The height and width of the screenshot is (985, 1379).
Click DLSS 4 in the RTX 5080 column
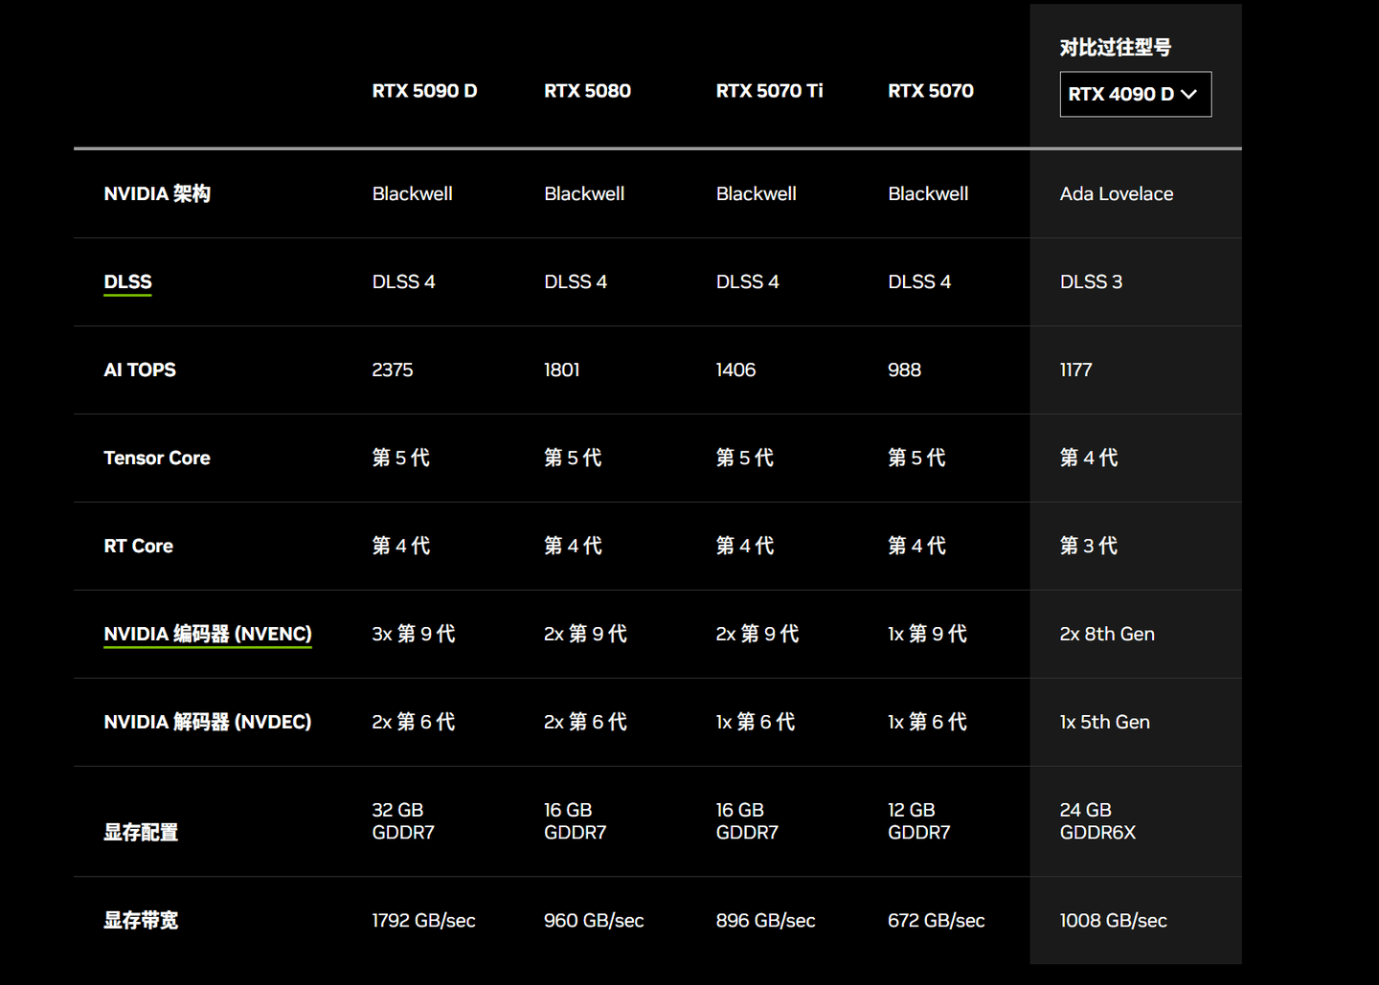(576, 281)
